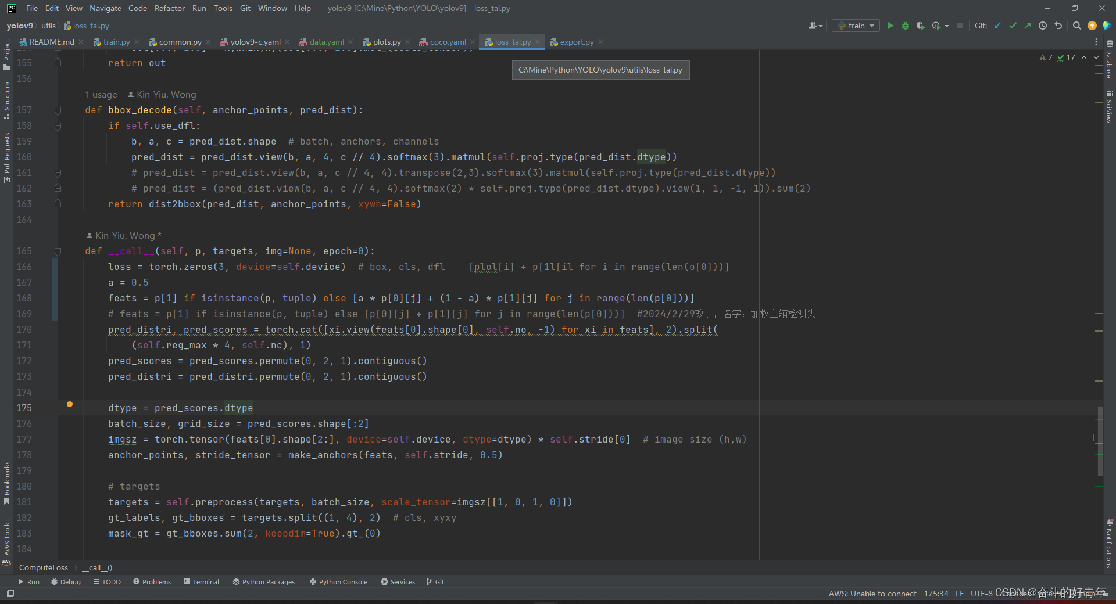
Task: Open the Python Console tool window
Action: tap(338, 581)
